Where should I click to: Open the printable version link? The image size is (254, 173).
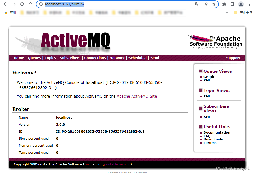(x=117, y=164)
